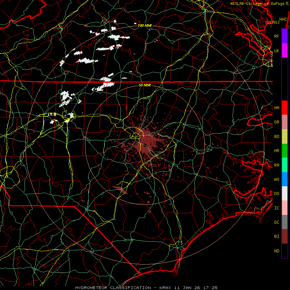Click the RA legend label

[x=277, y=165]
